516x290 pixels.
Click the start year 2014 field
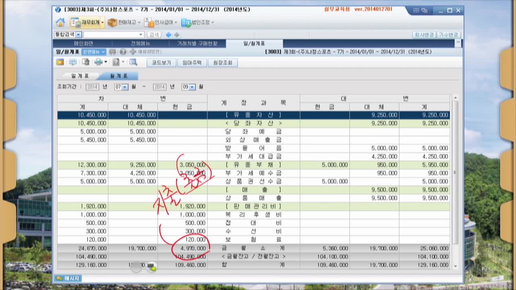[92, 87]
